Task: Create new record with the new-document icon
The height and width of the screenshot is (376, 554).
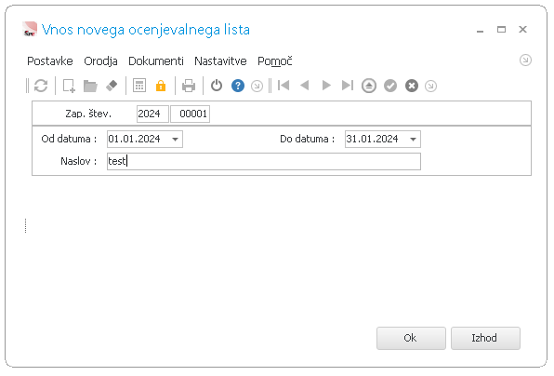Action: [69, 86]
